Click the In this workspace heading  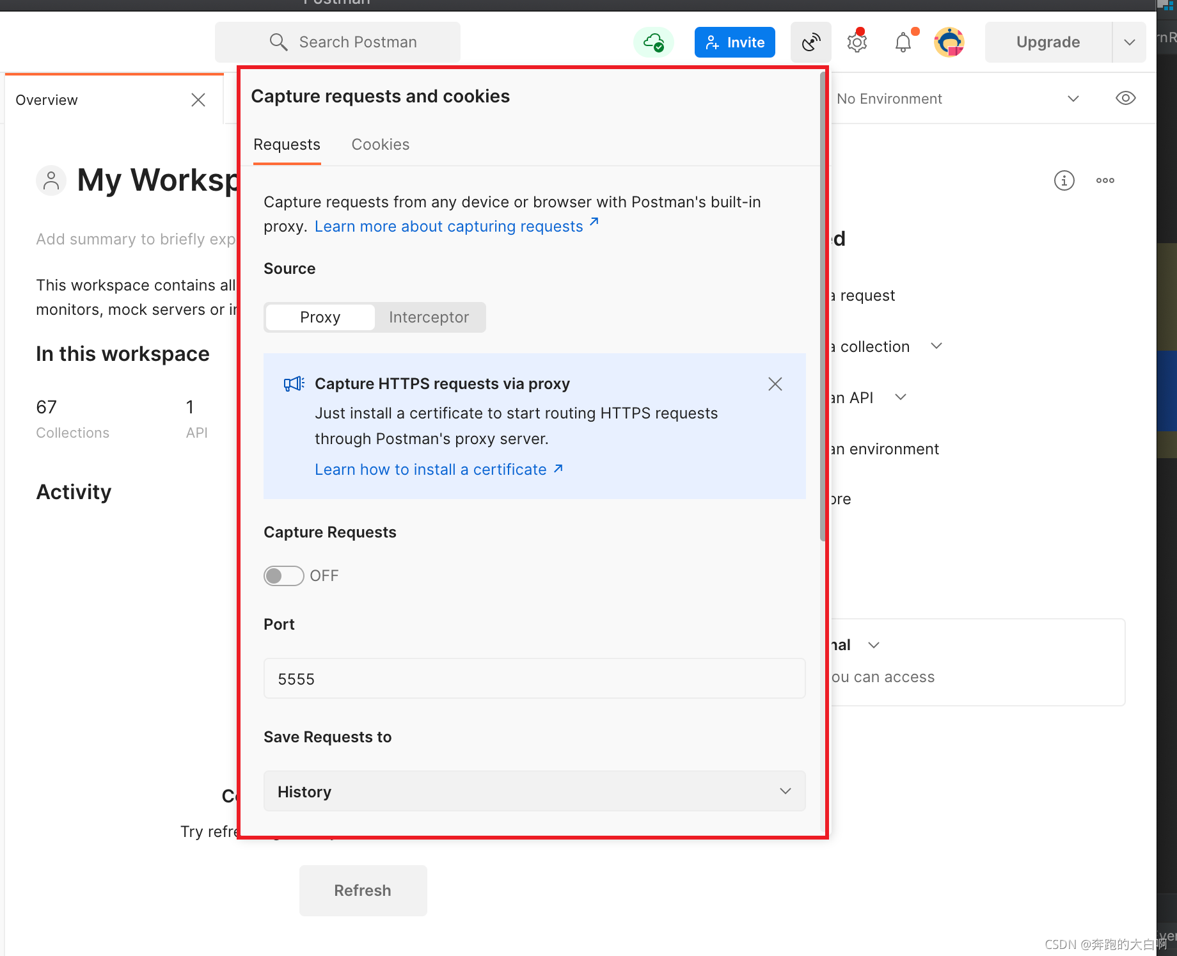pos(123,354)
